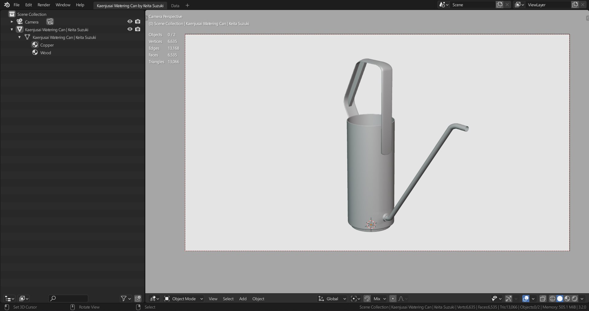The image size is (589, 311).
Task: Open the transform pivot point menu
Action: tap(355, 298)
